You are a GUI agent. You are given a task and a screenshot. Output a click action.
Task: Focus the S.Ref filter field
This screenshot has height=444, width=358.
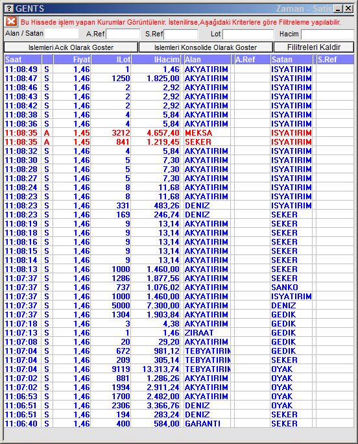181,34
